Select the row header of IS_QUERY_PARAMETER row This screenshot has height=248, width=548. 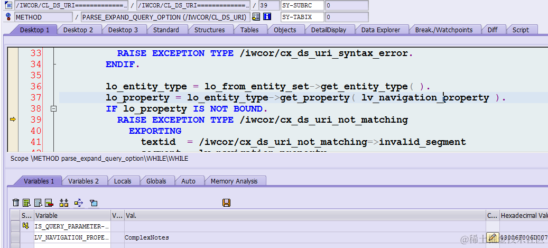(x=15, y=226)
